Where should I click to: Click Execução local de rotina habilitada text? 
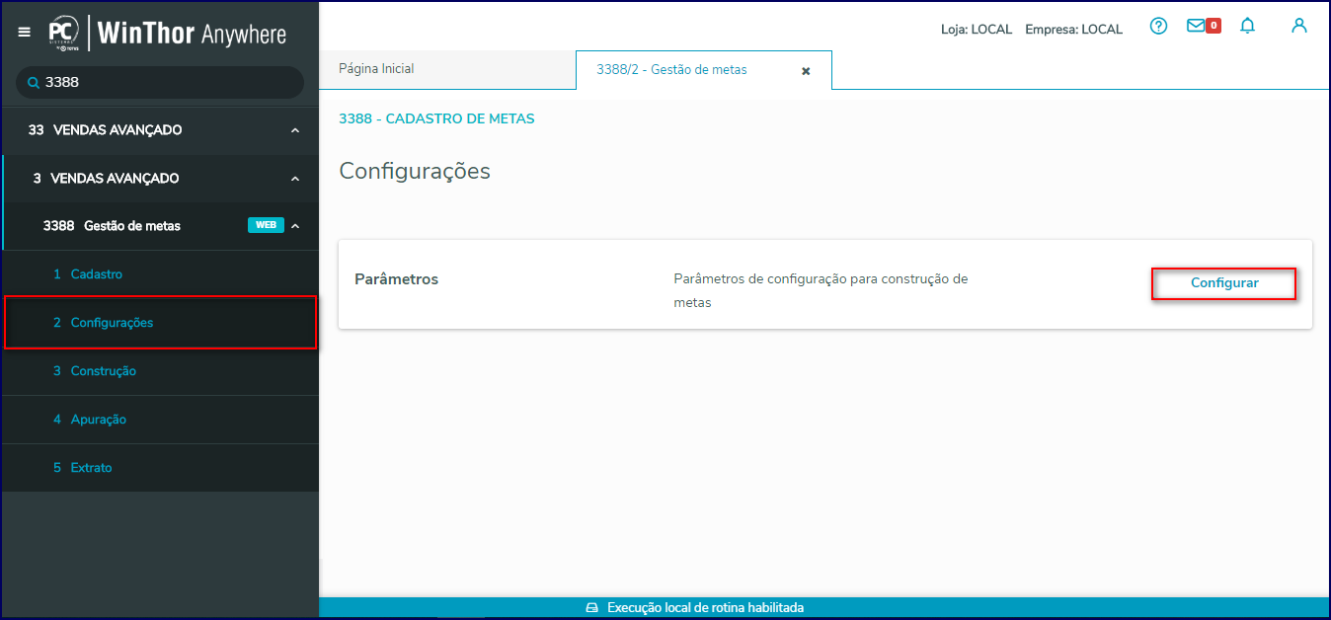pyautogui.click(x=705, y=608)
